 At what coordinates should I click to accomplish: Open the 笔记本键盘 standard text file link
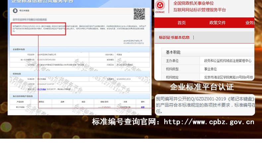pyautogui.click(x=41, y=89)
